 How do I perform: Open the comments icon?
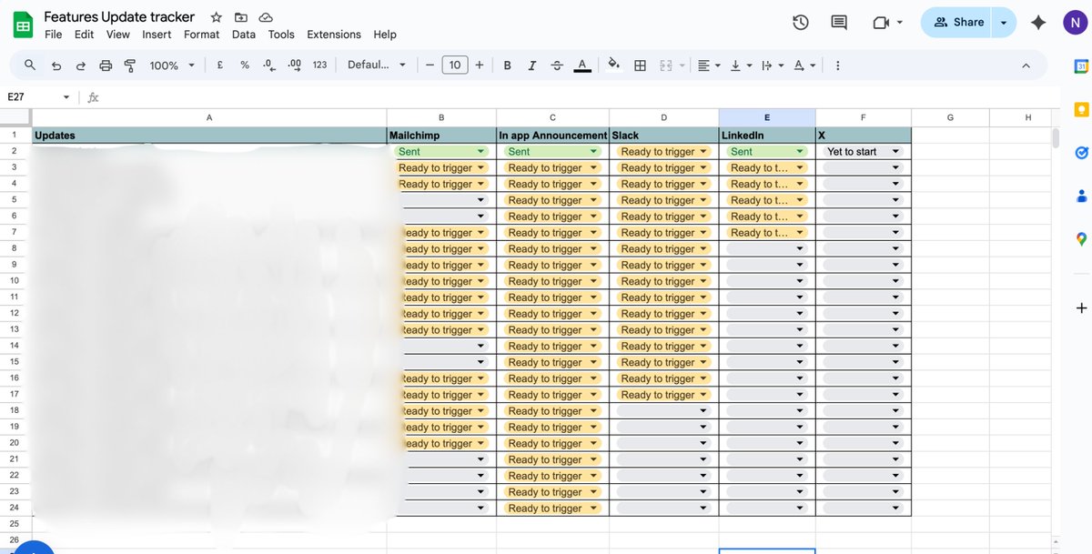pos(839,23)
